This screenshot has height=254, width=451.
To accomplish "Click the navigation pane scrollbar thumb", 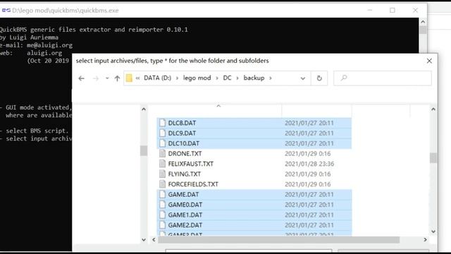I will pyautogui.click(x=144, y=150).
